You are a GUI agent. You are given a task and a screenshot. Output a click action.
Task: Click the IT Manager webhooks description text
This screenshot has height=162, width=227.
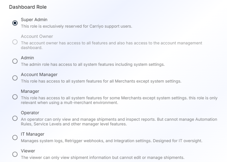(x=111, y=141)
